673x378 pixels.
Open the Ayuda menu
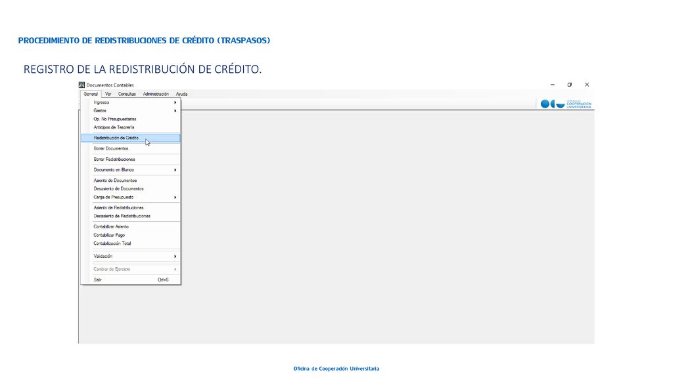tap(181, 94)
